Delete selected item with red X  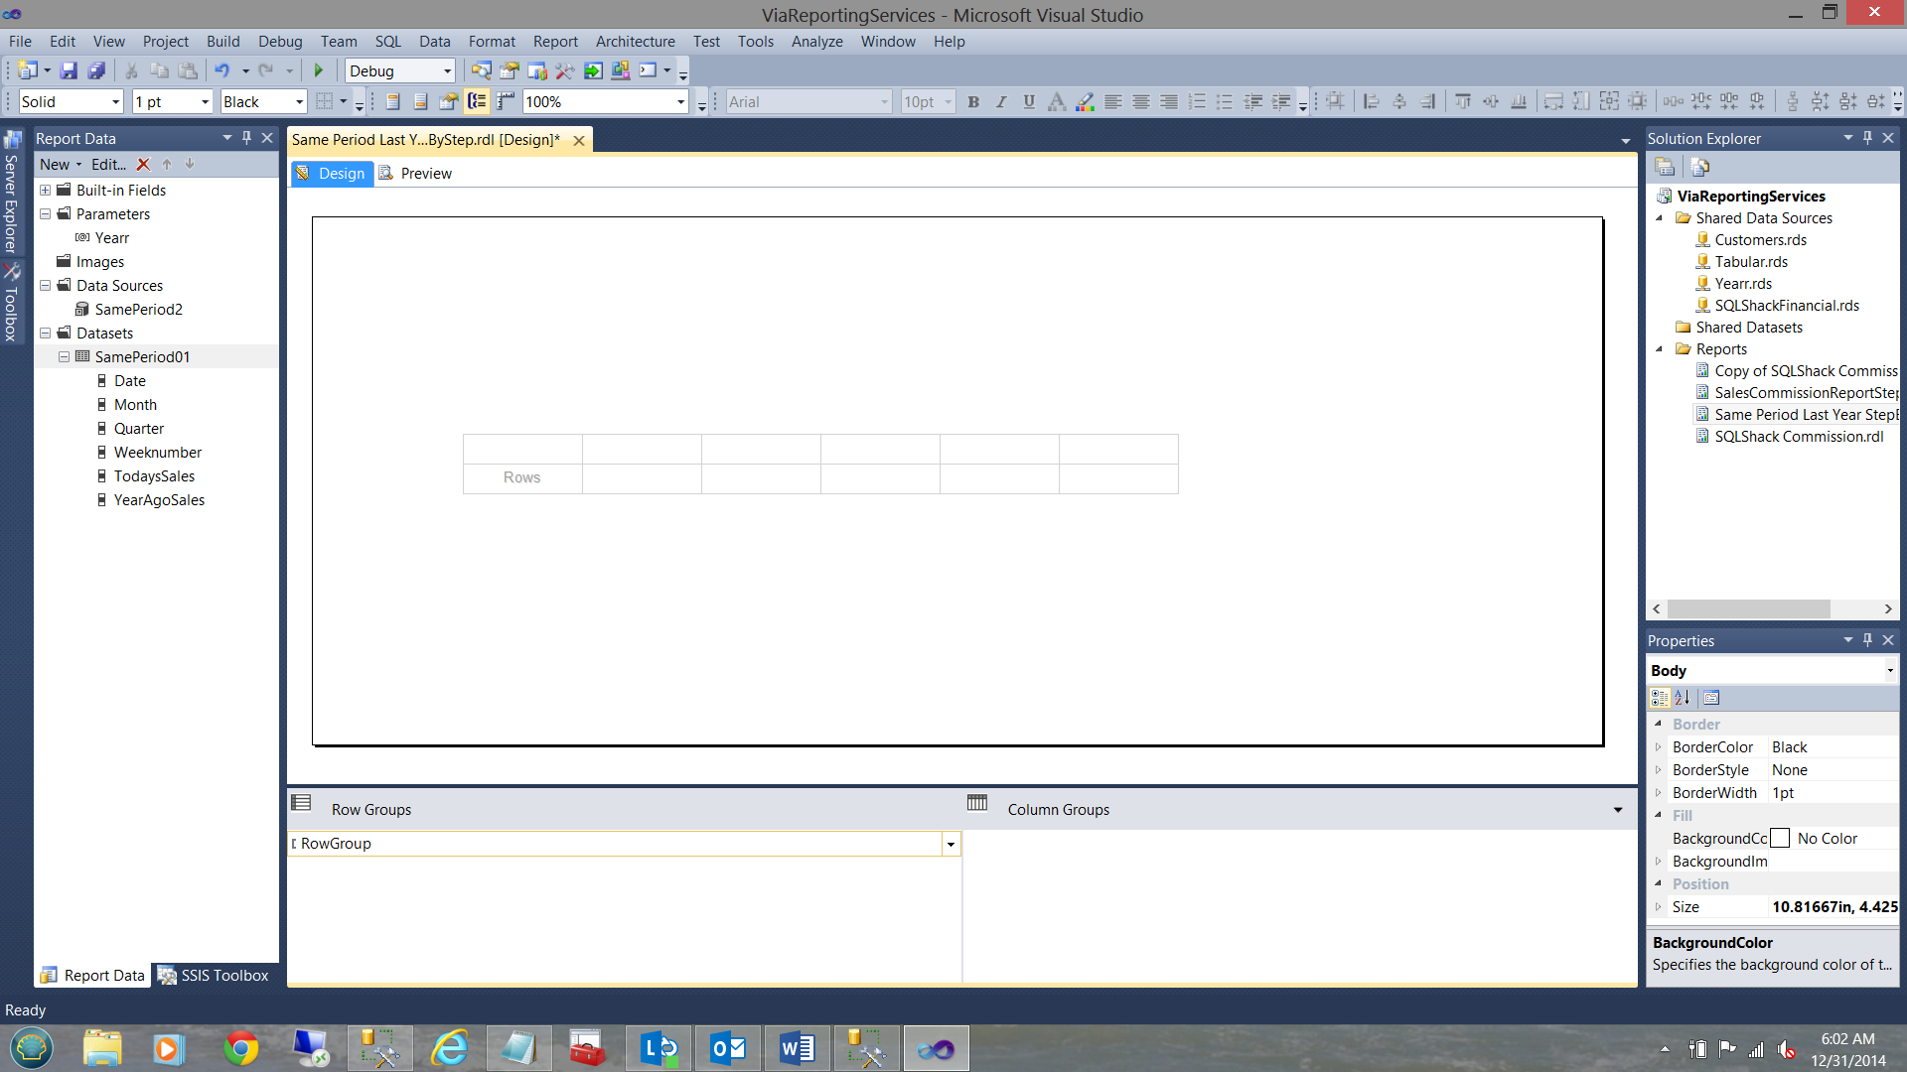[x=143, y=165]
